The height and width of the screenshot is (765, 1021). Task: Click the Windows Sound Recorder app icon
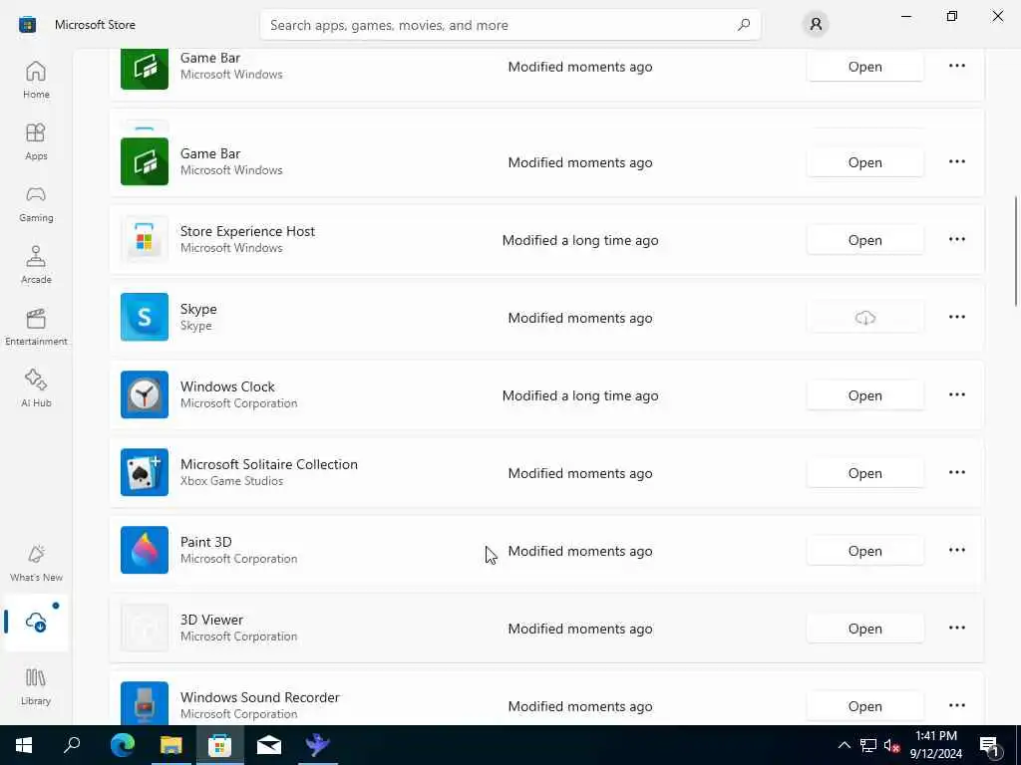[145, 703]
